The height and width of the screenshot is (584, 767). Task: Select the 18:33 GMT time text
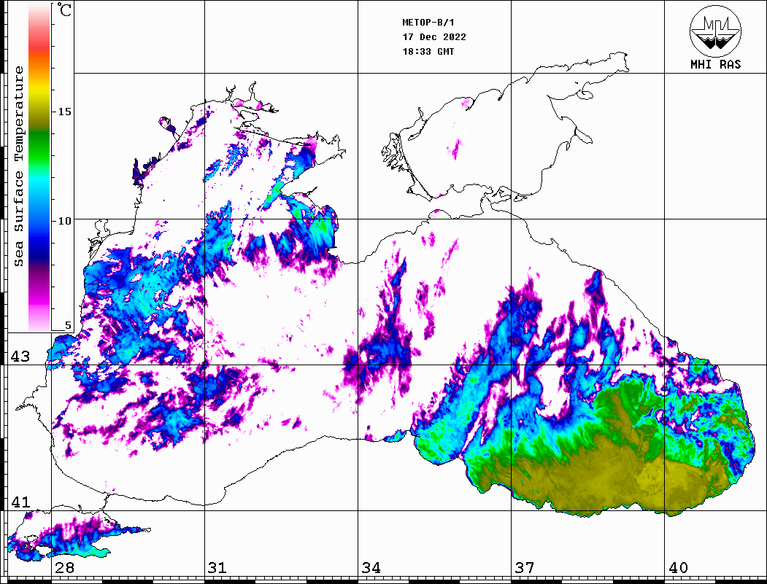pyautogui.click(x=428, y=51)
